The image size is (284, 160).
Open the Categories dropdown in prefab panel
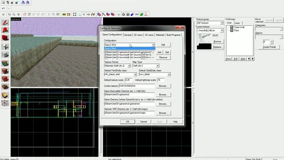click(x=281, y=29)
